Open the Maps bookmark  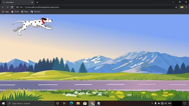pos(25,12)
